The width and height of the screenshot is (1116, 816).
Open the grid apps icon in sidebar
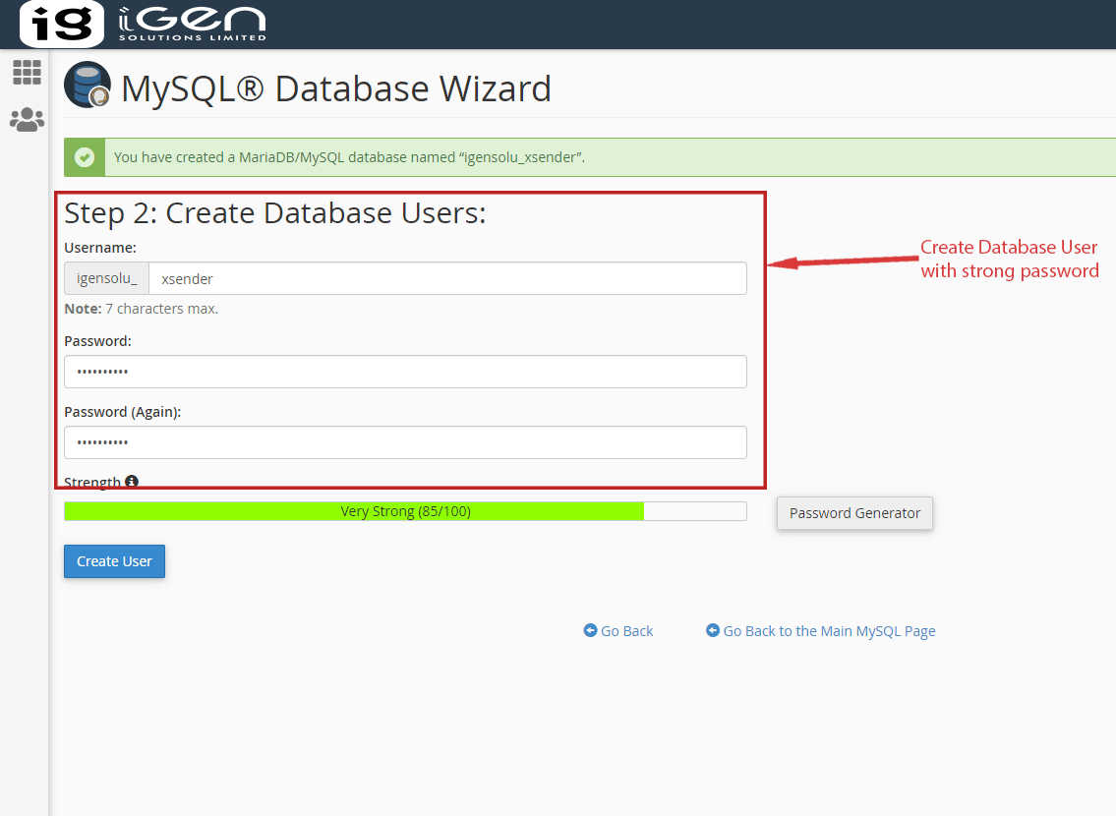tap(27, 72)
